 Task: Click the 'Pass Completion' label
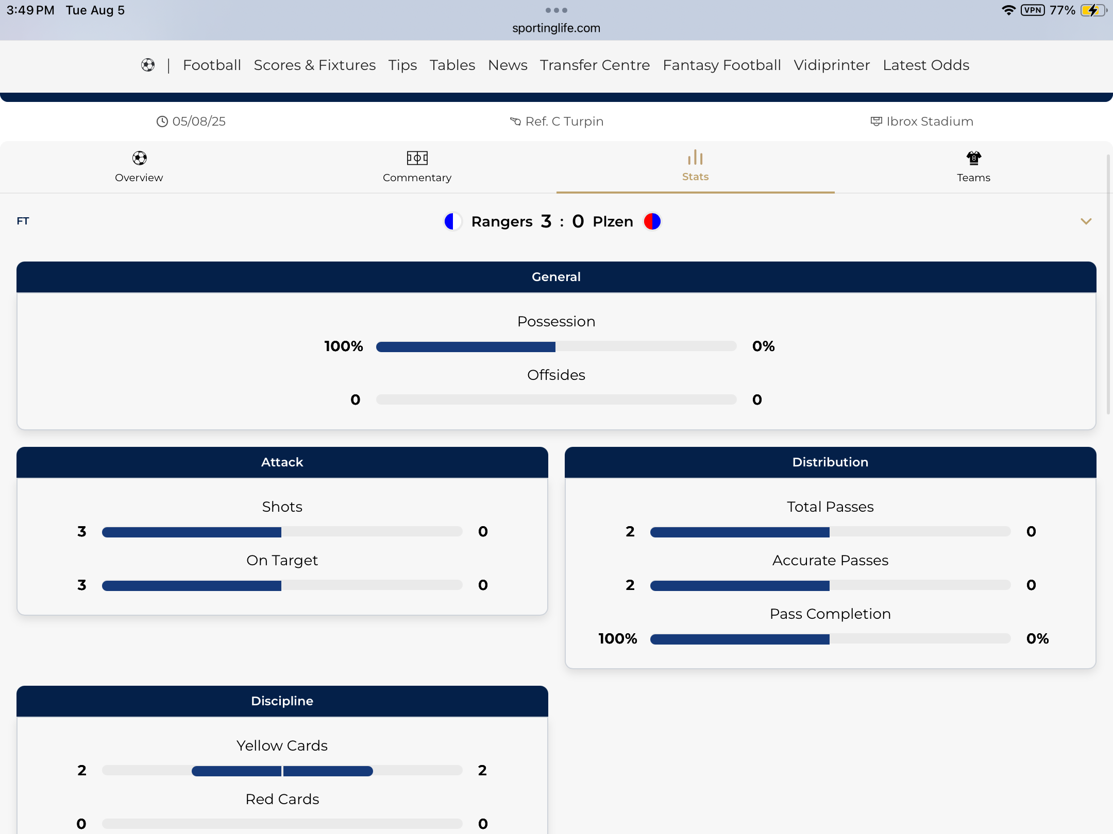[831, 614]
